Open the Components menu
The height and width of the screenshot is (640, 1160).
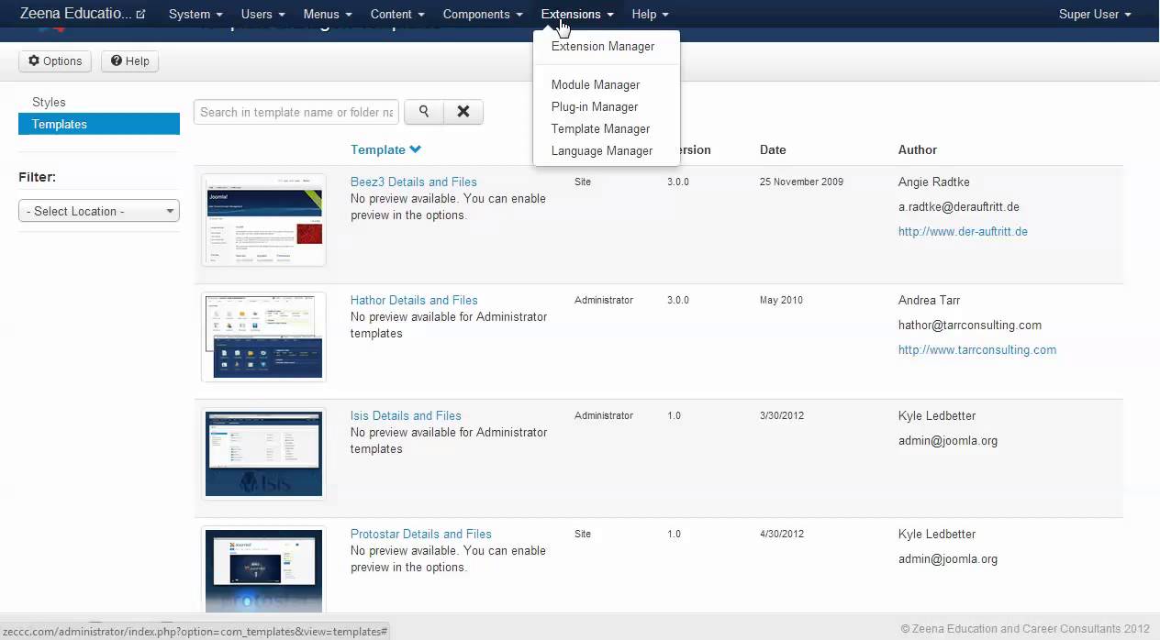483,15
